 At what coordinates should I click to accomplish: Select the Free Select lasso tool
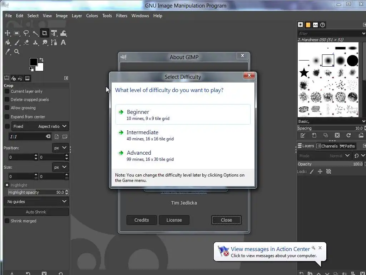[x=26, y=33]
